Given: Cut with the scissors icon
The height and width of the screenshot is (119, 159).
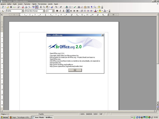Looking at the screenshot, I should coord(41,7).
